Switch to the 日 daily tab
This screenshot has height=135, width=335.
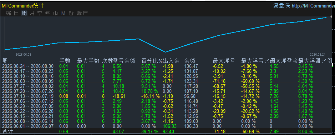point(16,13)
